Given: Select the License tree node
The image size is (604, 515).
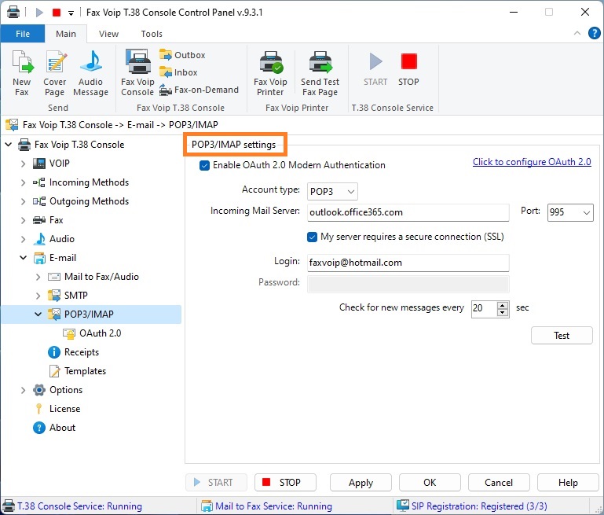Looking at the screenshot, I should click(x=64, y=409).
